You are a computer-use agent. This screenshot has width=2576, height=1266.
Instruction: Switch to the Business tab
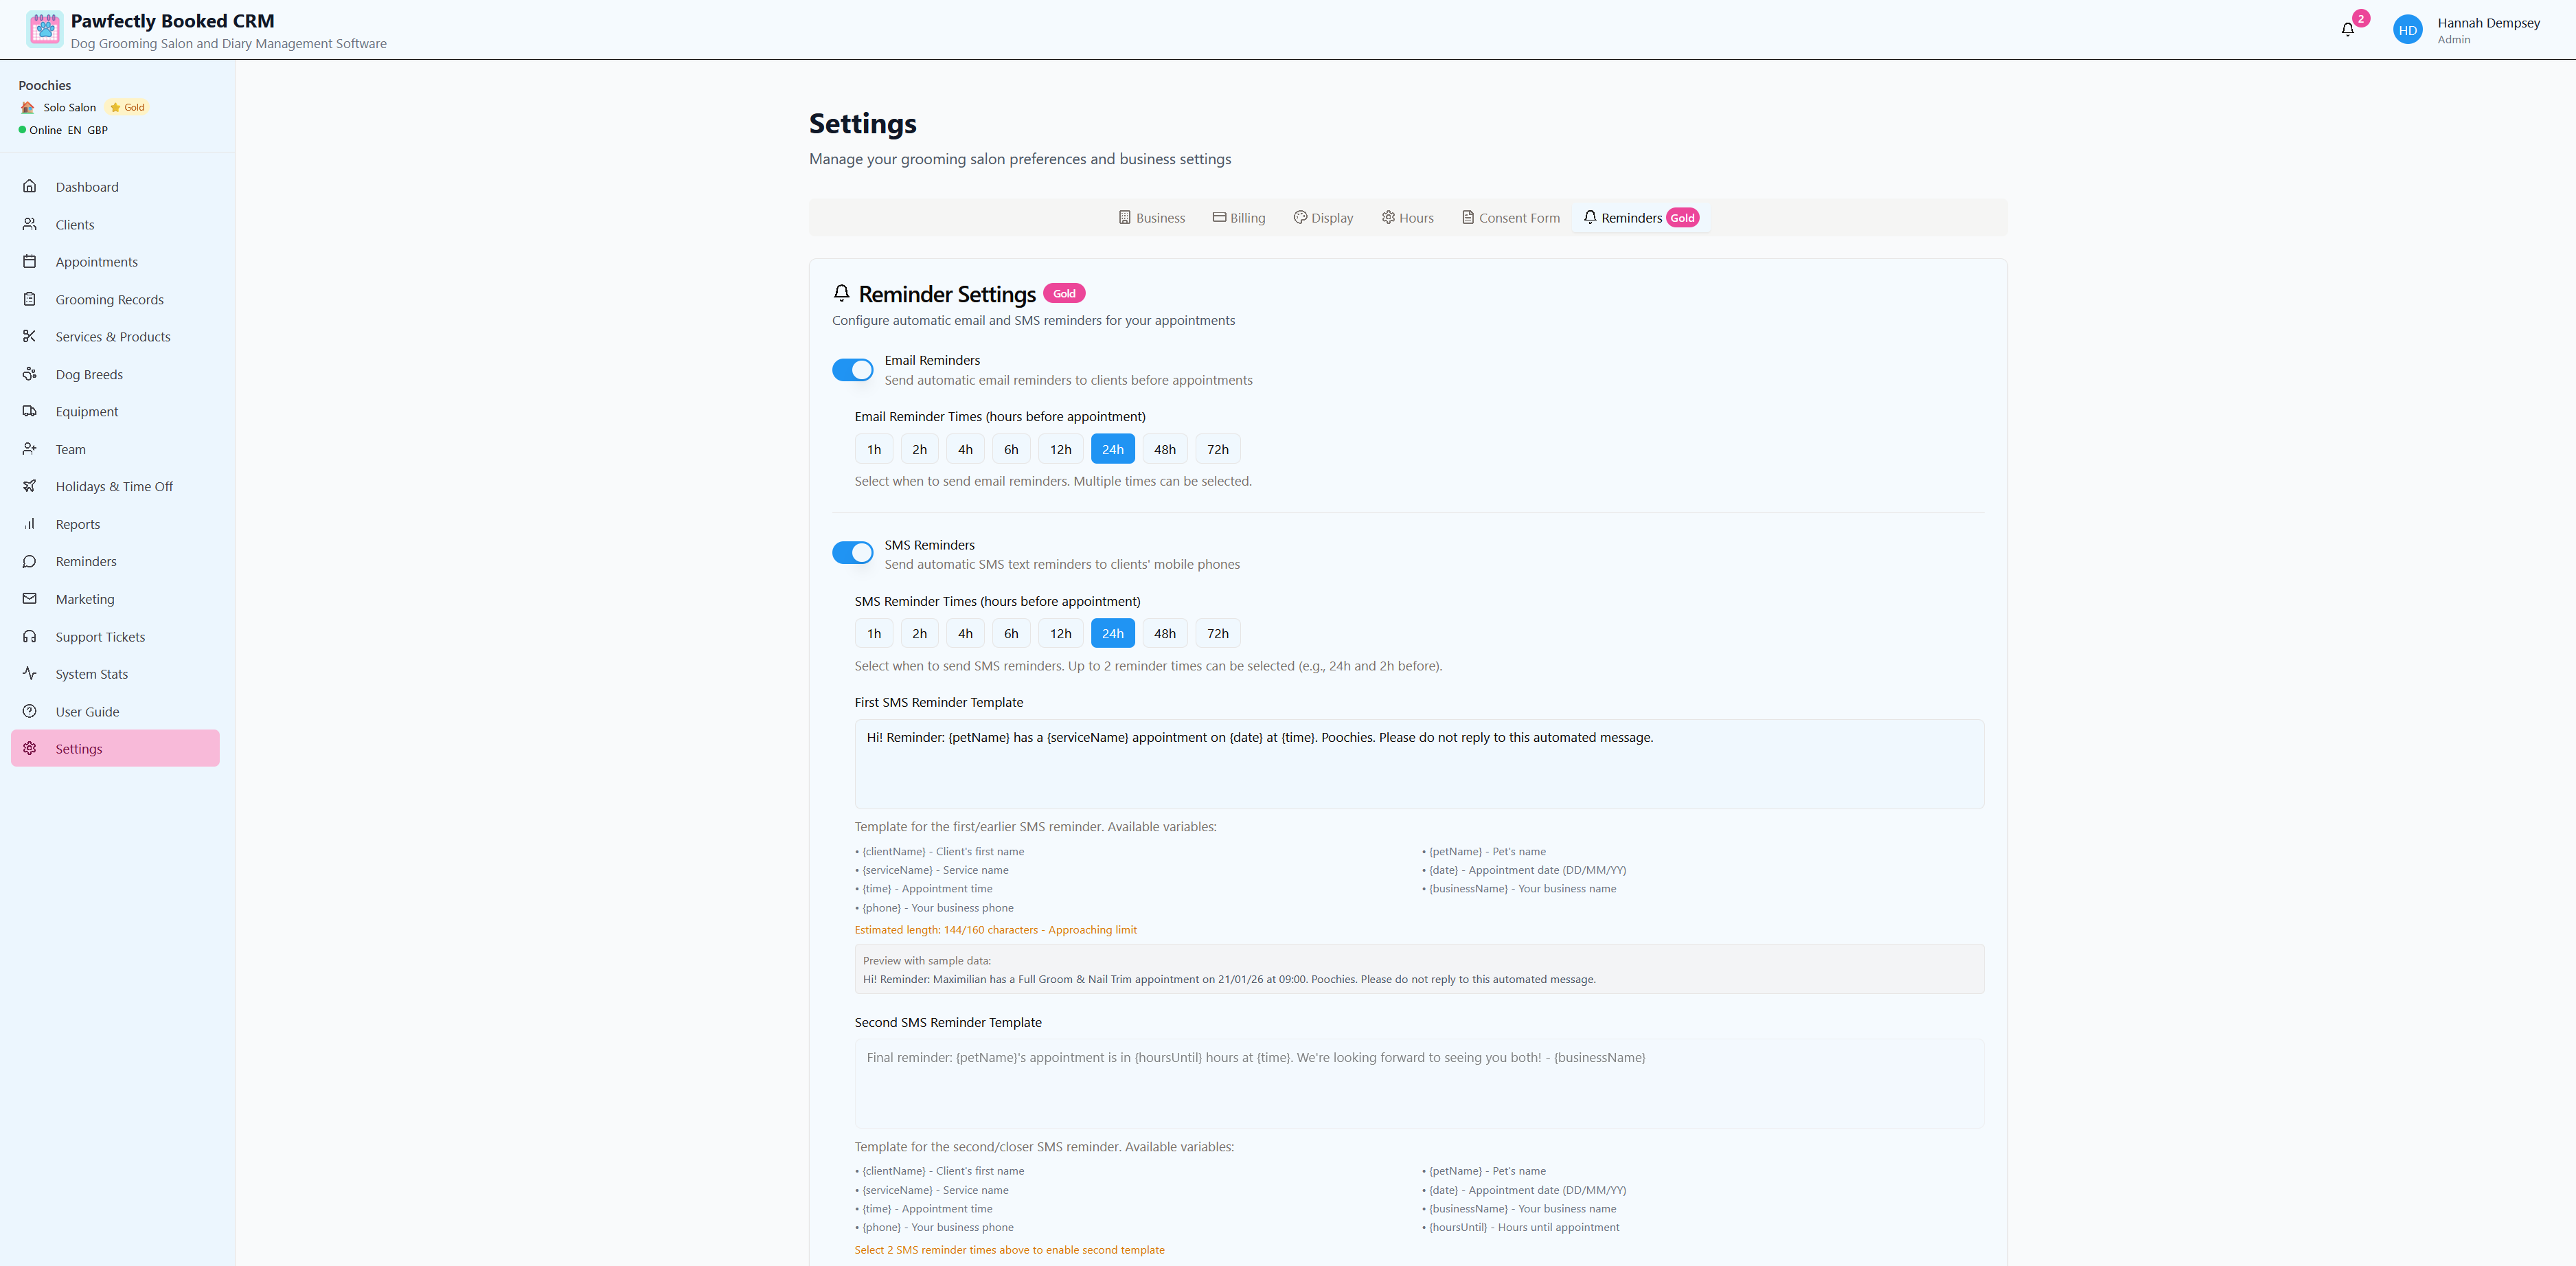(x=1152, y=218)
